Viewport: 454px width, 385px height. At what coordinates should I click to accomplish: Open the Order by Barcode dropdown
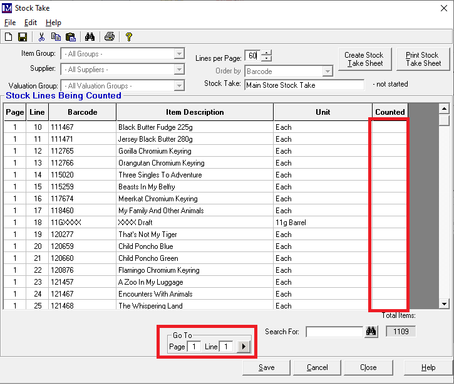click(328, 71)
